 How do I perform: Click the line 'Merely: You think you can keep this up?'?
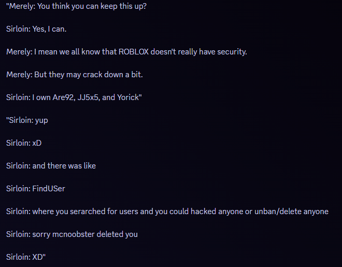(76, 6)
